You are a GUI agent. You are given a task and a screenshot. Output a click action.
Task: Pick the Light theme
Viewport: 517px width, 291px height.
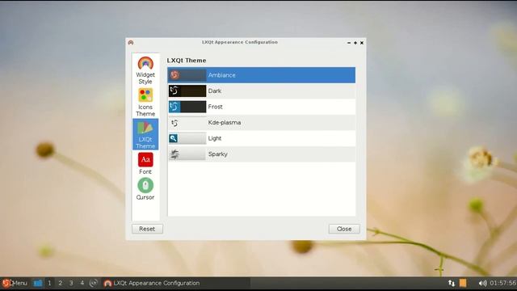[262, 138]
